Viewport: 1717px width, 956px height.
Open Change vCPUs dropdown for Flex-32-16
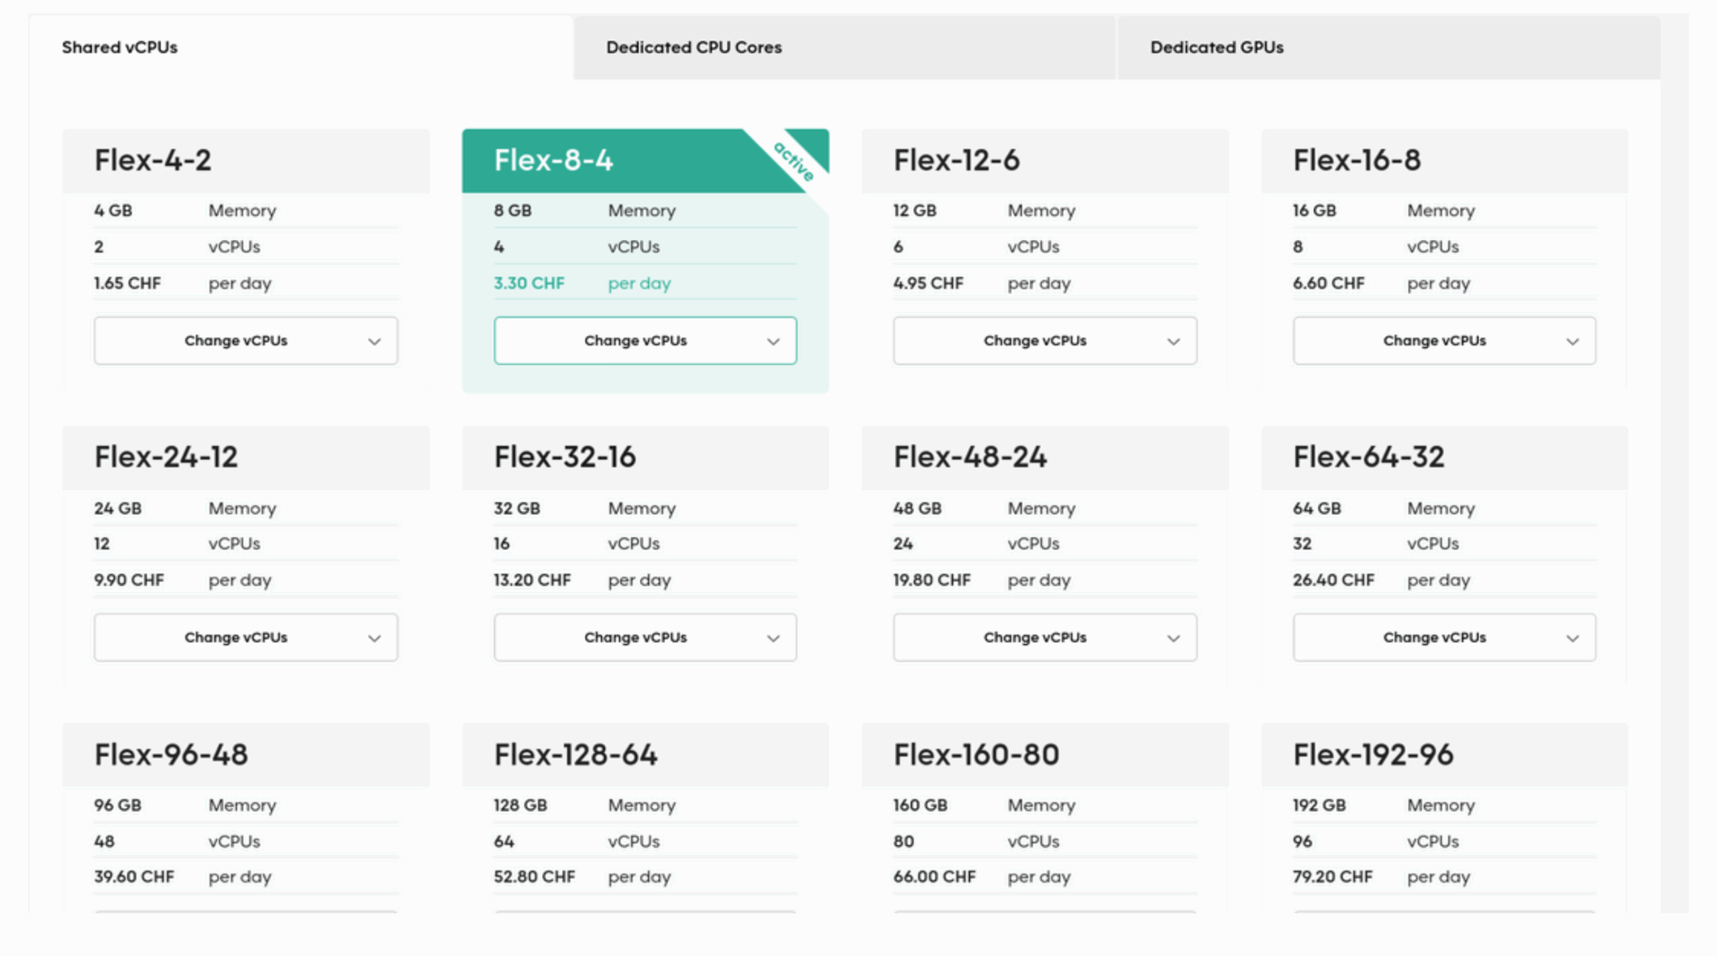pos(645,638)
